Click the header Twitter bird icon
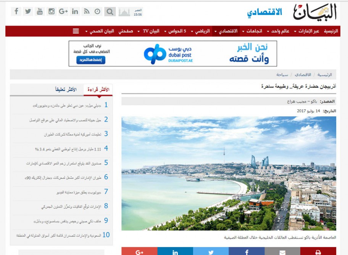Image resolution: width=348 pixels, height=255 pixels. coord(28,11)
